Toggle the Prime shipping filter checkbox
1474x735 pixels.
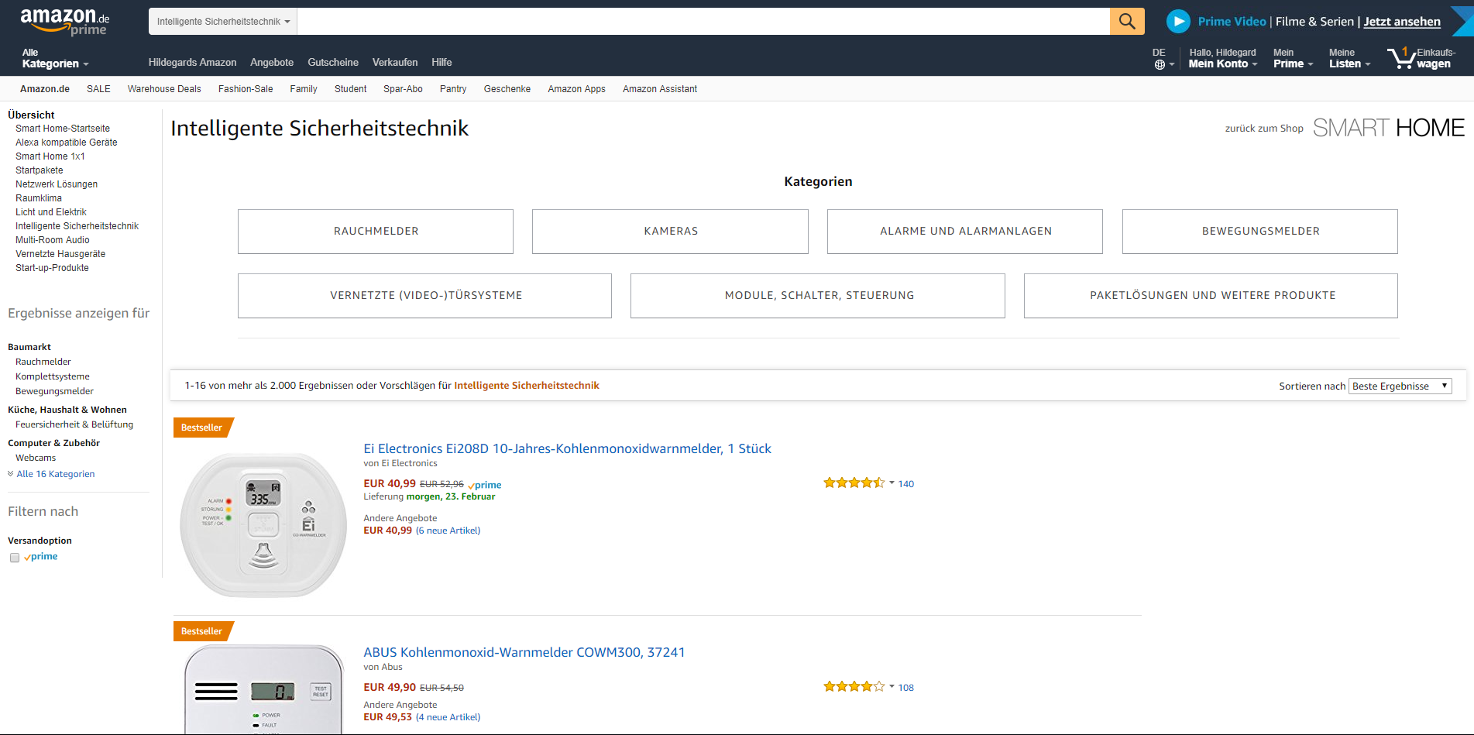[x=15, y=558]
